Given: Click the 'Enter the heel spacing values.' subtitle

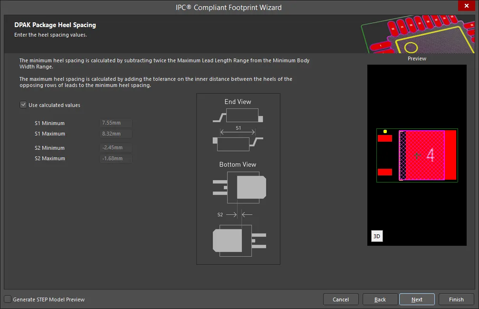Looking at the screenshot, I should coord(50,35).
